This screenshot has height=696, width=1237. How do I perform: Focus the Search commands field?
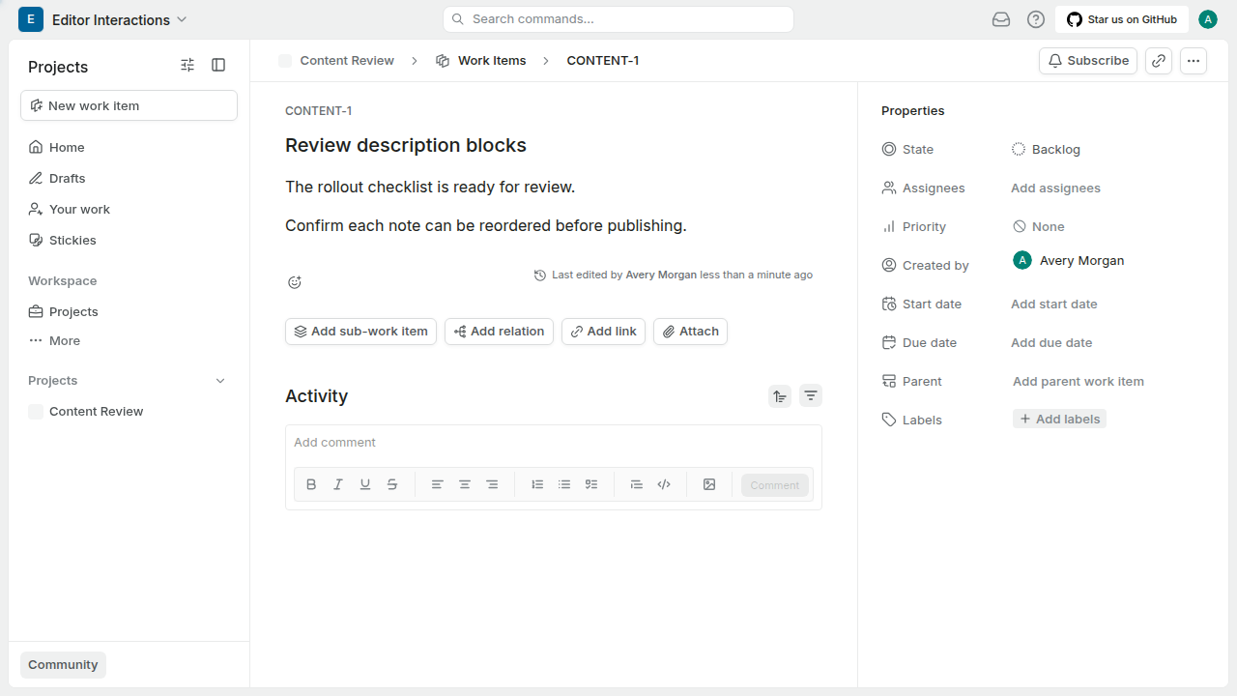618,19
